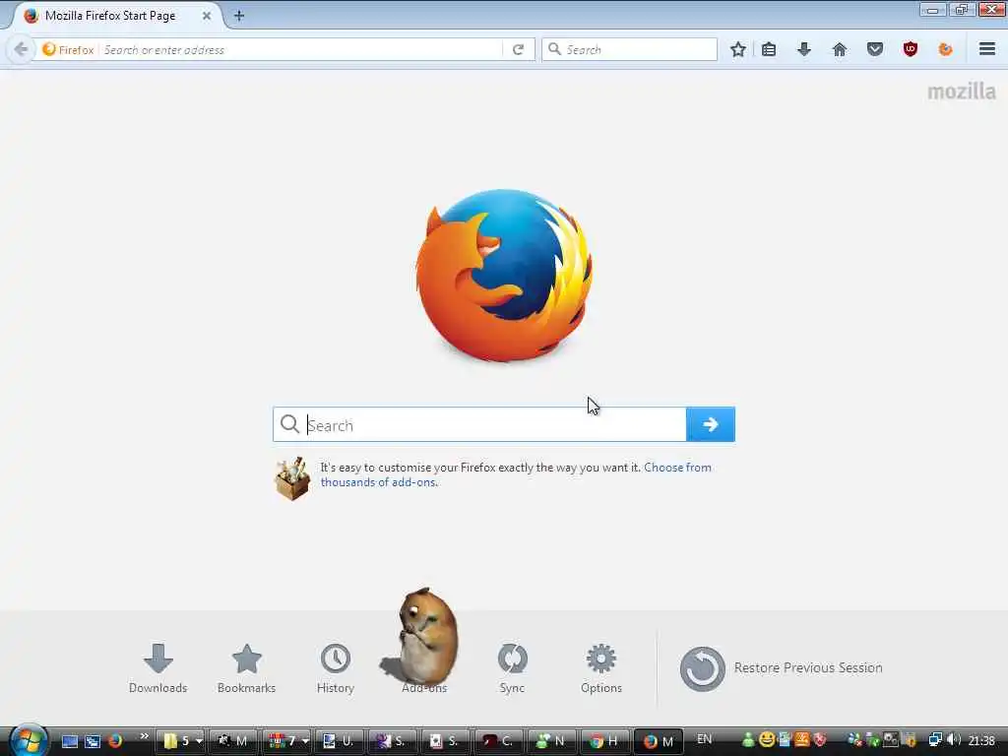Click the Windows Start orb

click(x=27, y=740)
